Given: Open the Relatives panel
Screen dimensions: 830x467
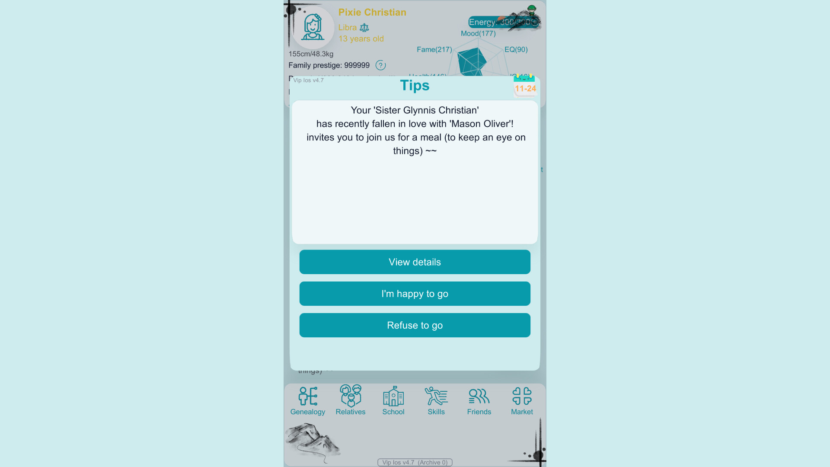Looking at the screenshot, I should 350,399.
